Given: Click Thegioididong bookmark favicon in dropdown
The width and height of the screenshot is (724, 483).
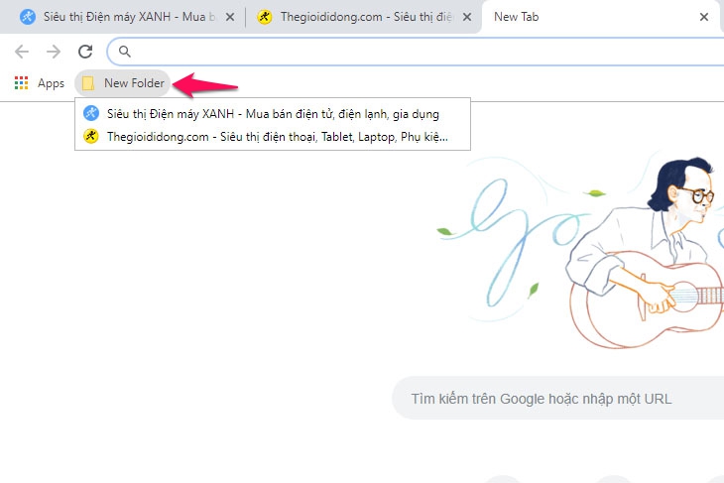Looking at the screenshot, I should point(91,136).
